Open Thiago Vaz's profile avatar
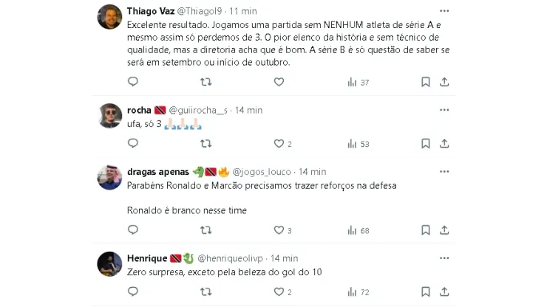The height and width of the screenshot is (307, 547). point(110,17)
